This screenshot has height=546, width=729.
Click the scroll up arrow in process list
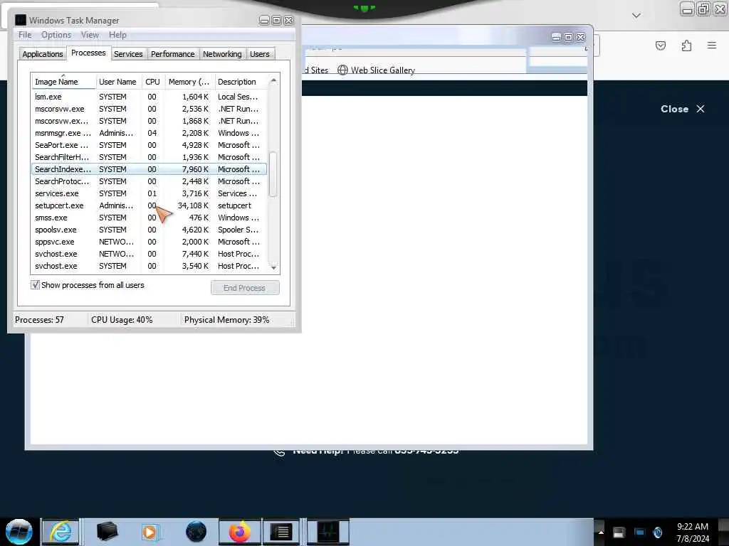tap(273, 81)
